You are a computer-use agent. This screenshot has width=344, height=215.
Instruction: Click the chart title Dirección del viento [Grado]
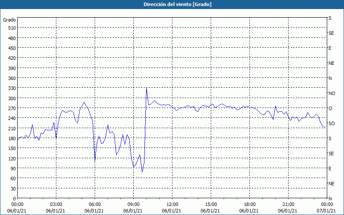pos(178,4)
